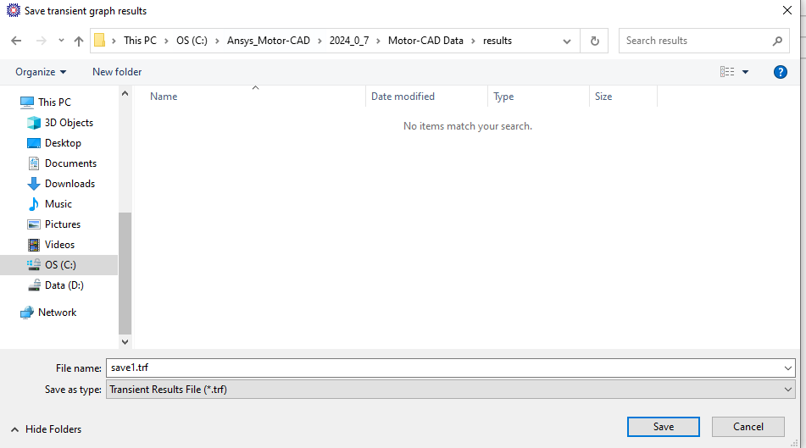Close the Save transient graph results dialog
The image size is (806, 448).
click(x=787, y=10)
